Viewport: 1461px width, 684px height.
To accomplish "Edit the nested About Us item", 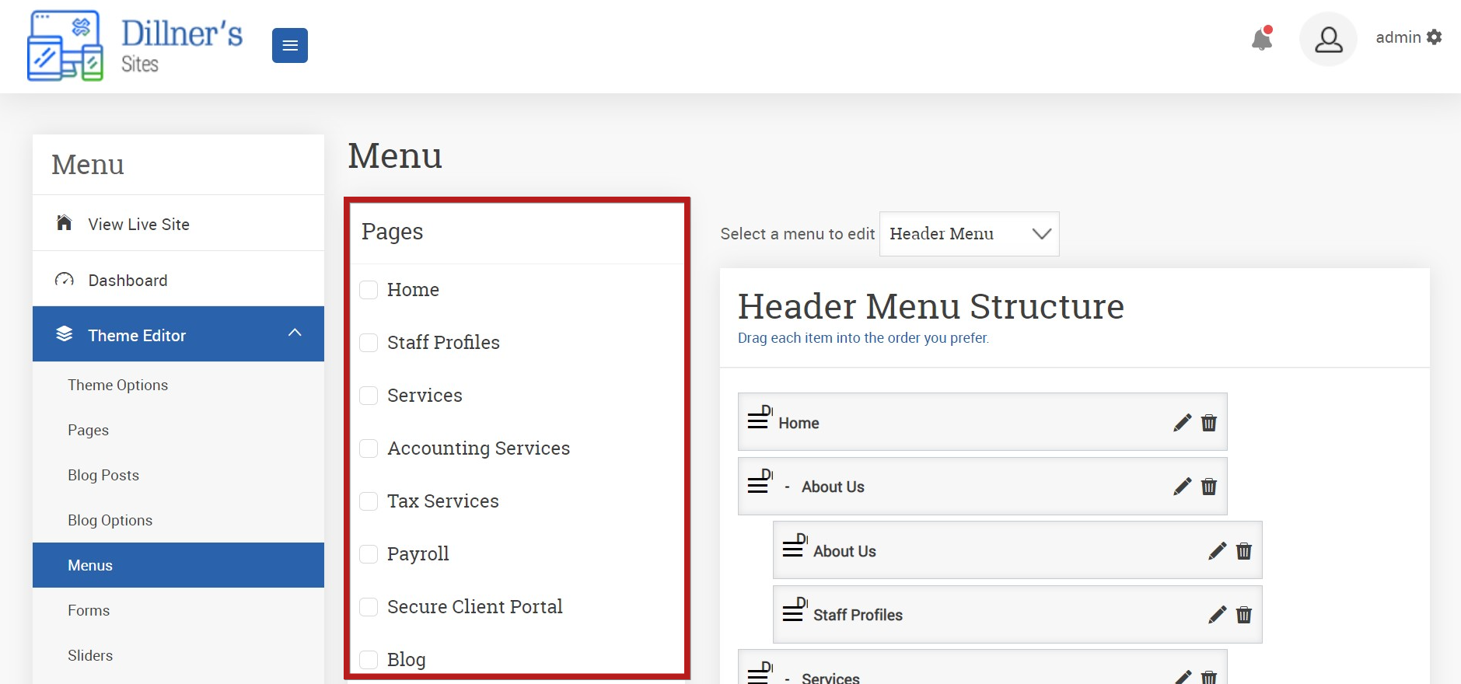I will pos(1217,551).
